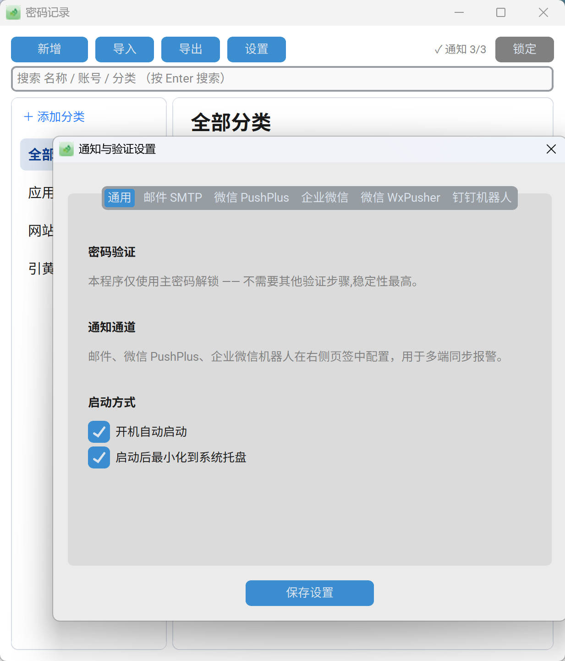Toggle the 启动后最小化到系统托盘 checkbox

[x=99, y=457]
